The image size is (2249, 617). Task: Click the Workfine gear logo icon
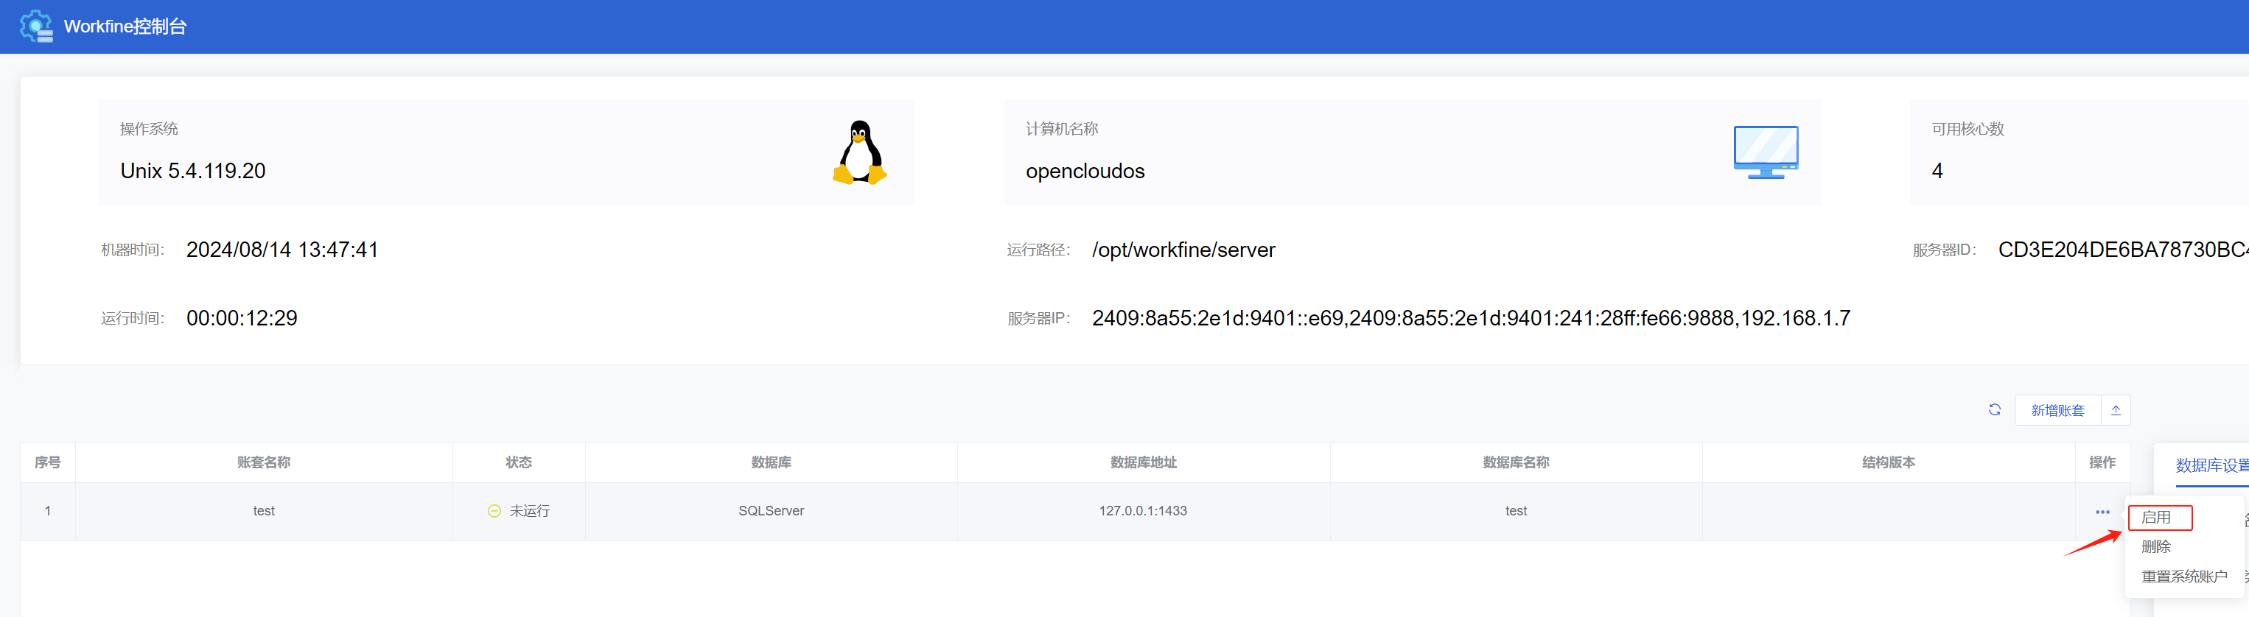(x=36, y=27)
